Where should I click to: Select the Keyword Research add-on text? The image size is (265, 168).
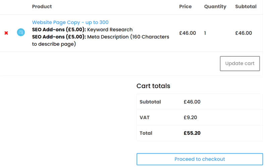pos(110,30)
